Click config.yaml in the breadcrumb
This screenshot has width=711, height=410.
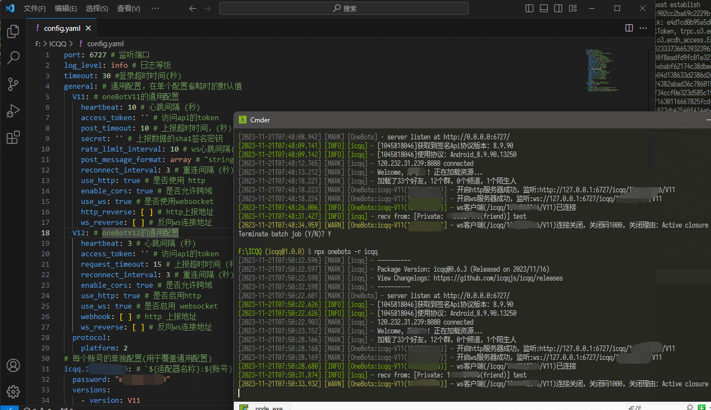[105, 44]
